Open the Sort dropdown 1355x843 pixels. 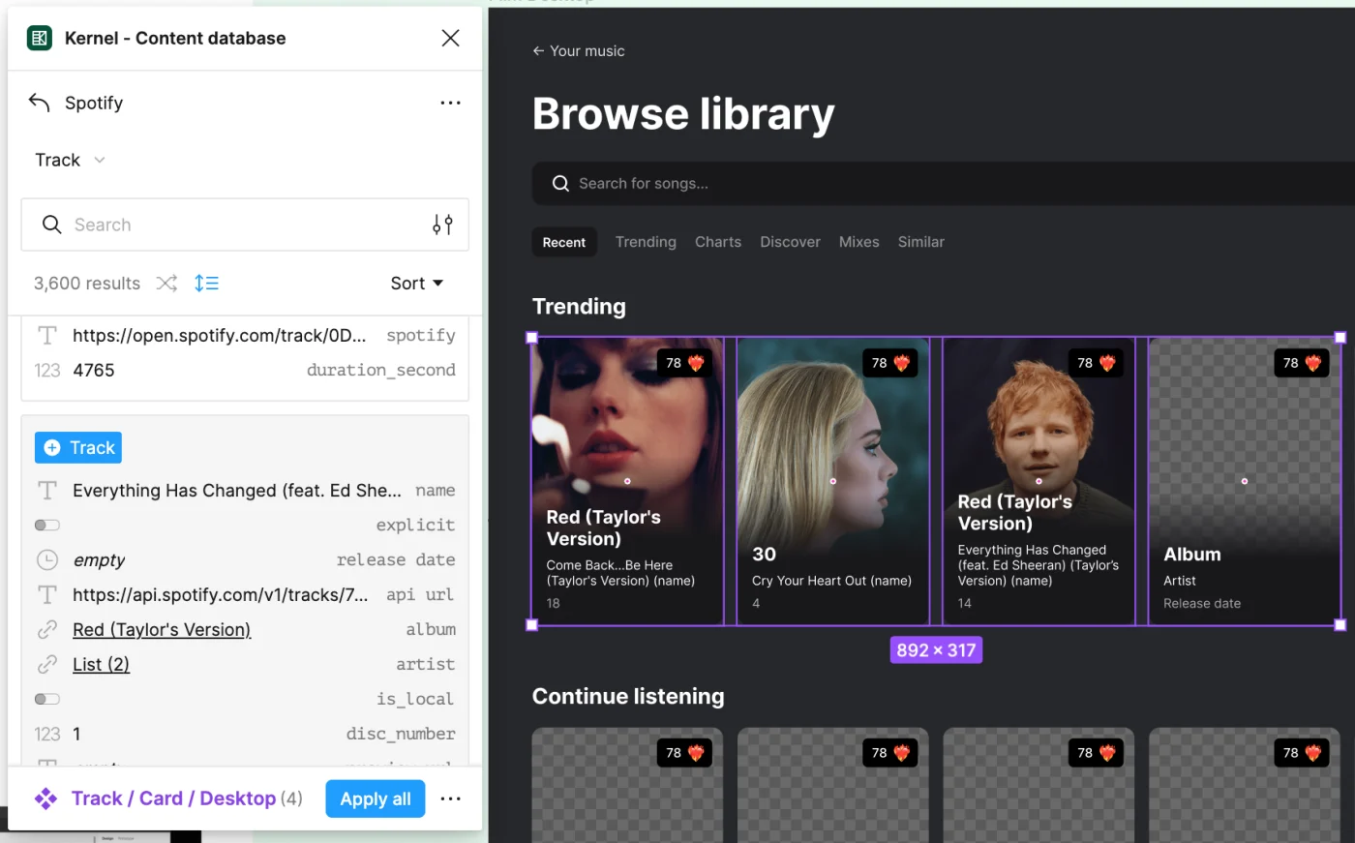[417, 283]
